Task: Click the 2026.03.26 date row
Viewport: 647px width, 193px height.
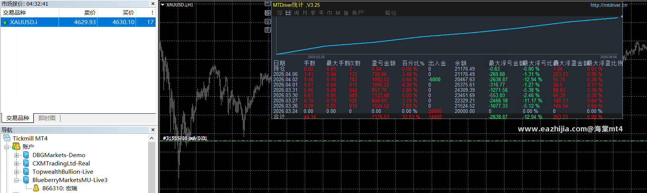Action: (x=448, y=106)
